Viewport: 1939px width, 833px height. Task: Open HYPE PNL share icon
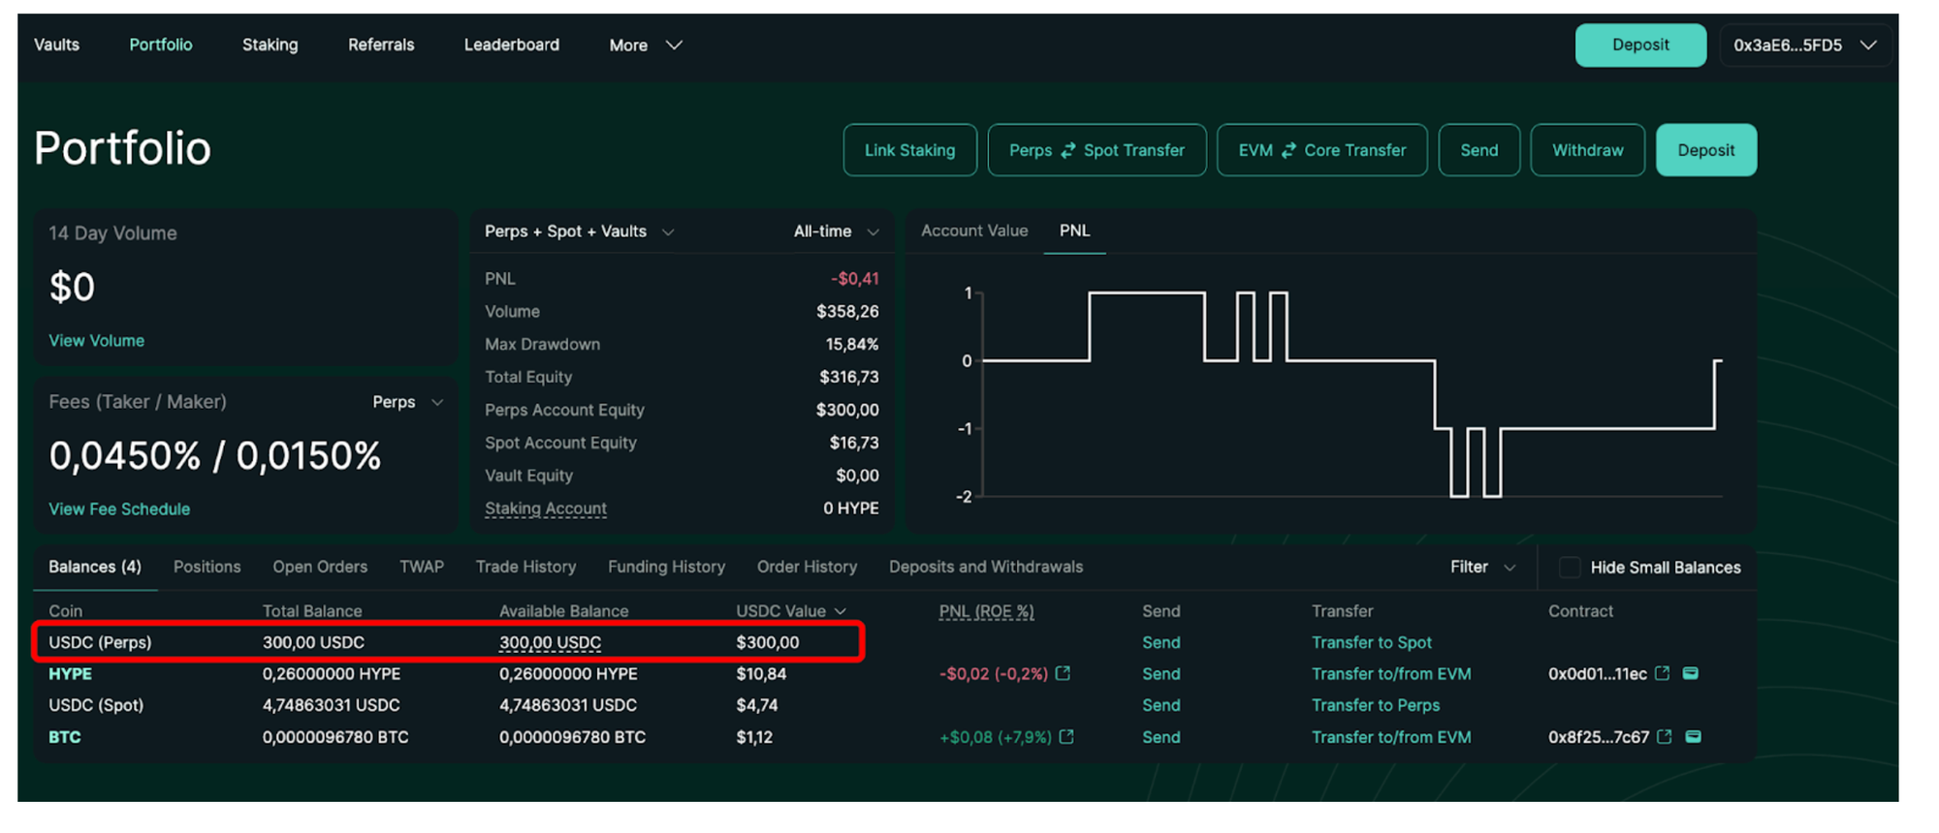coord(1064,673)
